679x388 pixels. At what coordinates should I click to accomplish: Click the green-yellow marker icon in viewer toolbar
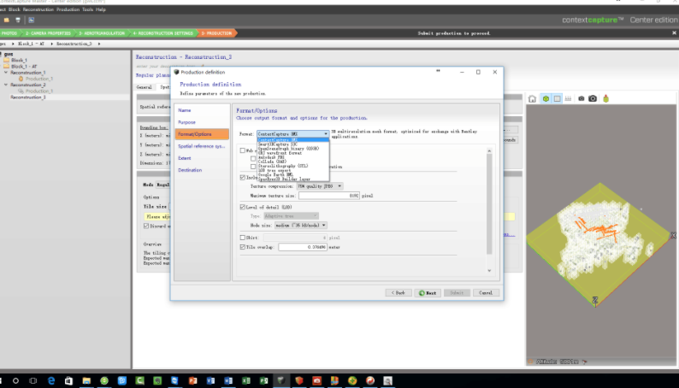tap(605, 98)
